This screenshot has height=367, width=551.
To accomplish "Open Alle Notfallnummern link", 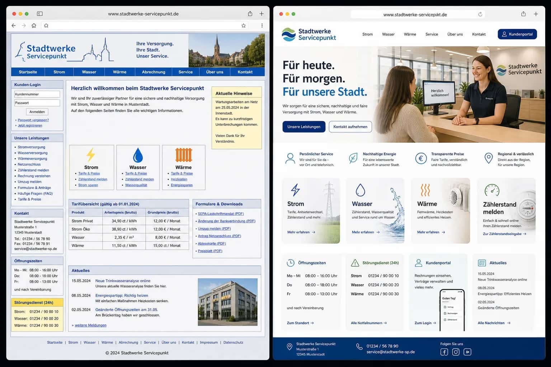I will 369,323.
